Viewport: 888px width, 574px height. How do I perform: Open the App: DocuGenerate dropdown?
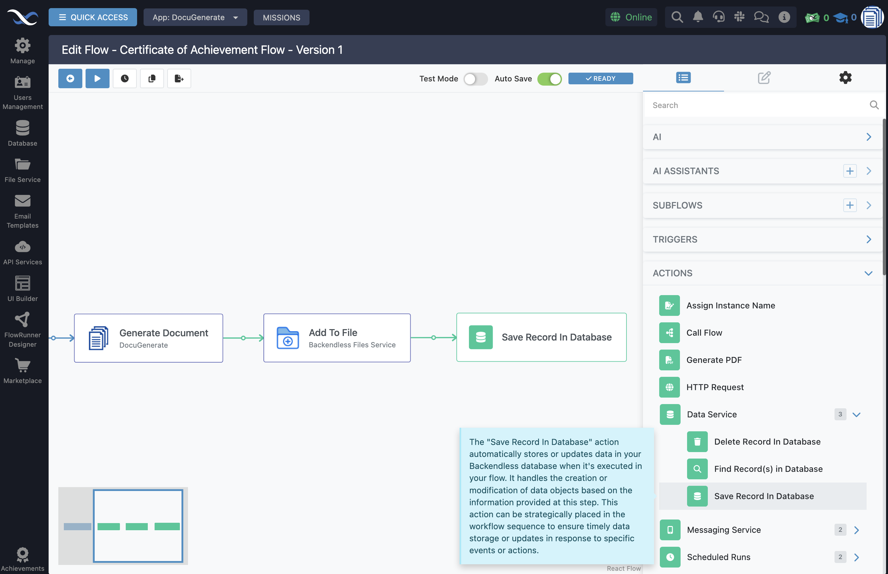coord(195,17)
